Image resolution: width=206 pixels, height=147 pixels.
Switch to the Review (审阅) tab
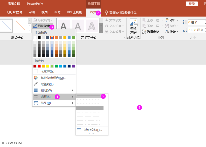click(32, 12)
